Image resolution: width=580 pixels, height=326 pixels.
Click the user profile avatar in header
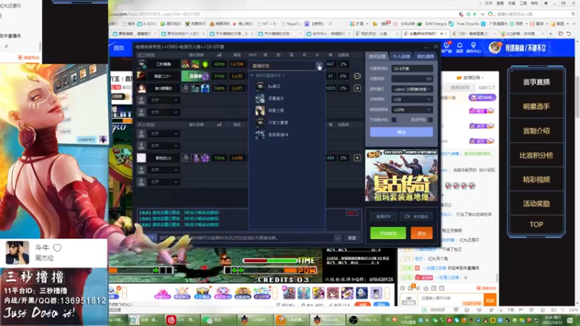point(494,48)
